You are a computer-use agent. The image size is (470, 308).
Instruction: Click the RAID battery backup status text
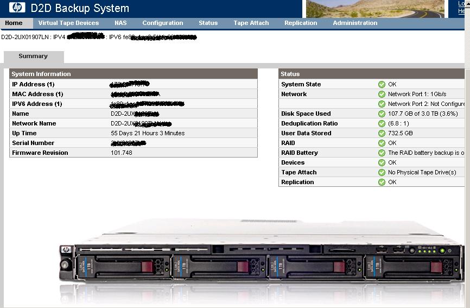coord(426,153)
